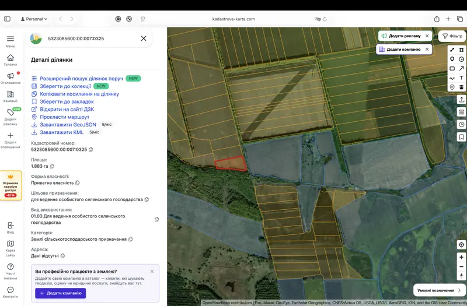Select the polygon area tool
Viewport: 467px width, 306px height.
(461, 50)
